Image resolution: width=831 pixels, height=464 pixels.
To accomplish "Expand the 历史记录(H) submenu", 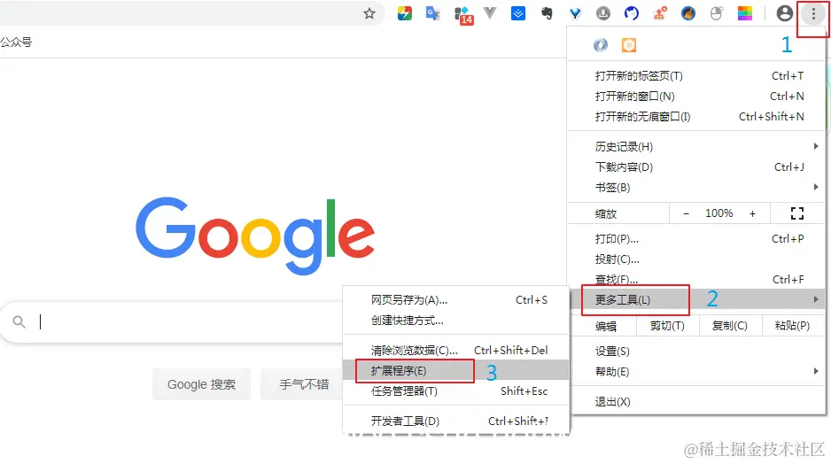I will [695, 147].
